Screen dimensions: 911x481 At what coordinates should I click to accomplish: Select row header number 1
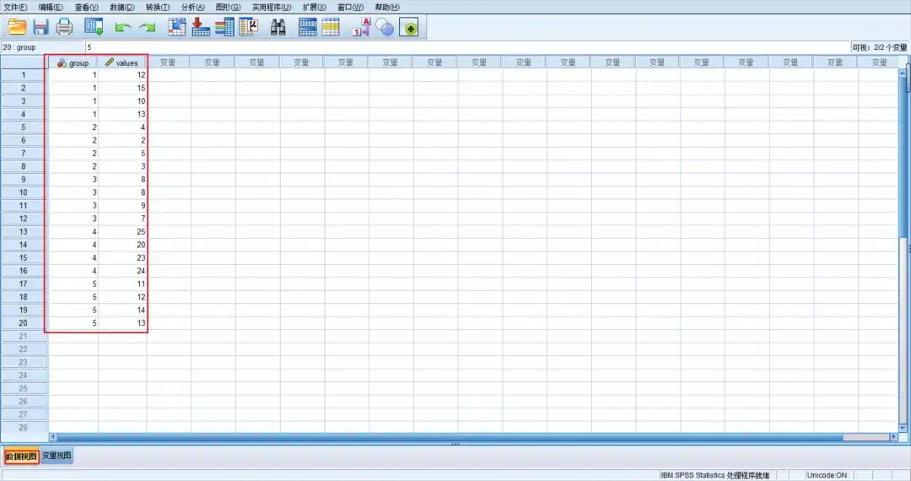[x=24, y=75]
